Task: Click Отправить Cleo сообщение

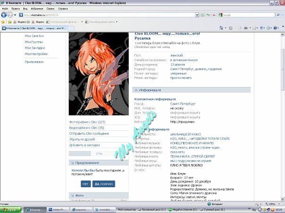Action: pyautogui.click(x=89, y=134)
